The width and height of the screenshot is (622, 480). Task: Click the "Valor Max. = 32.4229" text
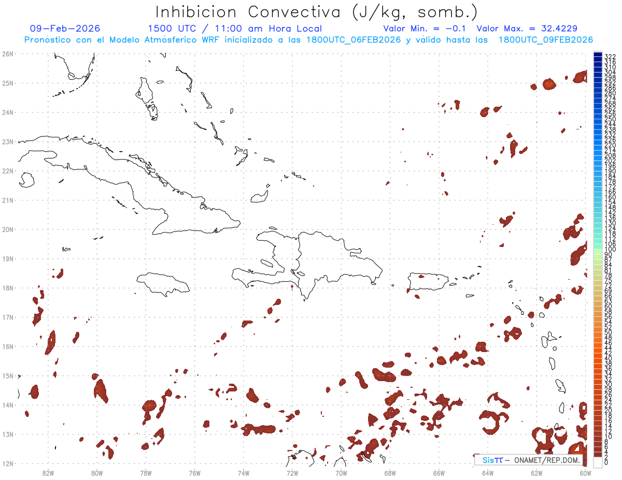pos(527,28)
